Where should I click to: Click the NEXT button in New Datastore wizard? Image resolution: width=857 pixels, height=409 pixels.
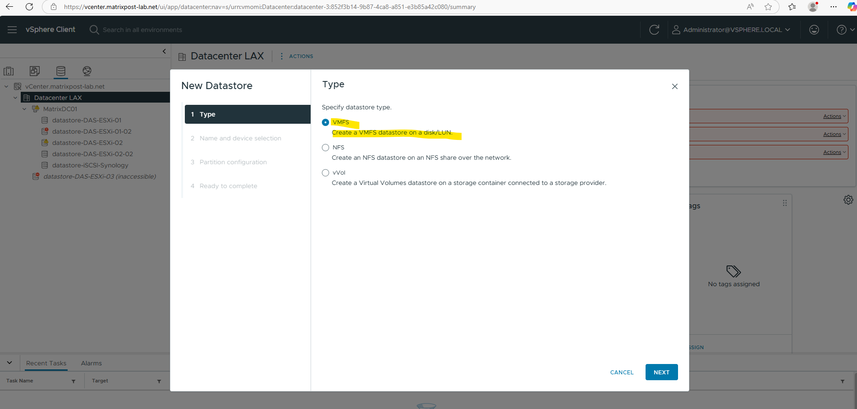pos(661,372)
